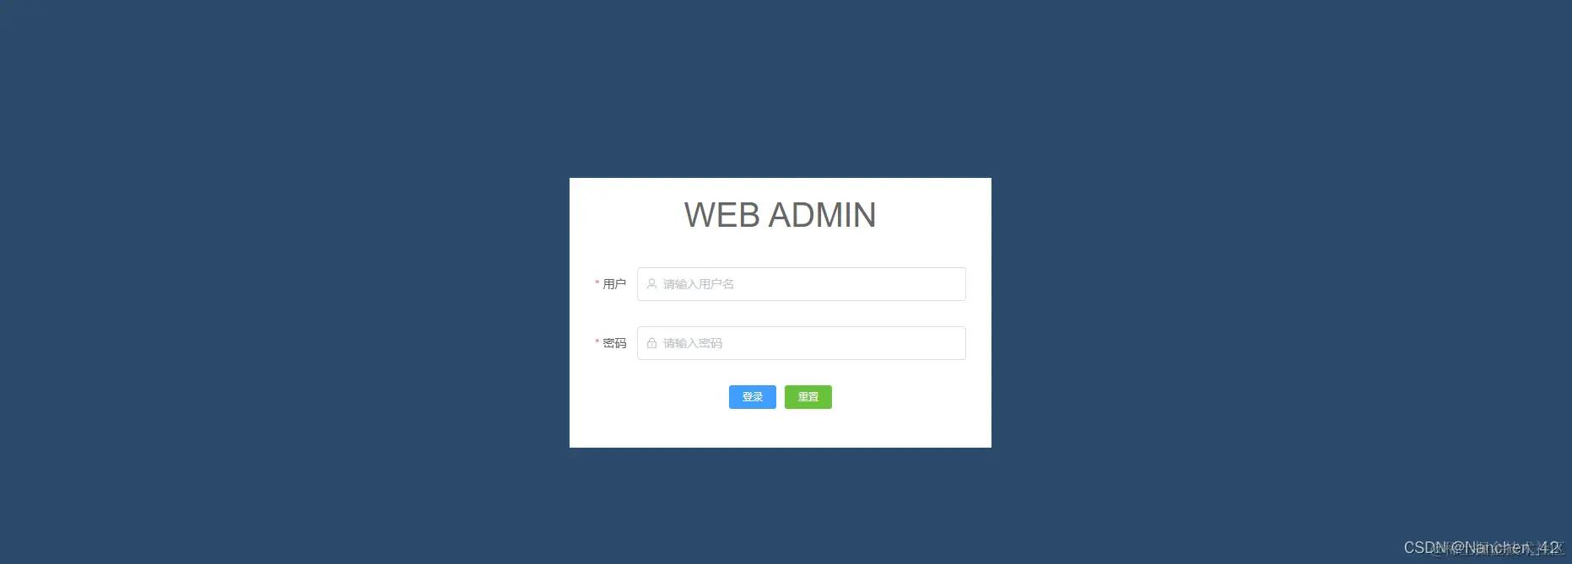Click dark blue background above WEB ADMIN card
Image resolution: width=1572 pixels, height=564 pixels.
(x=780, y=89)
